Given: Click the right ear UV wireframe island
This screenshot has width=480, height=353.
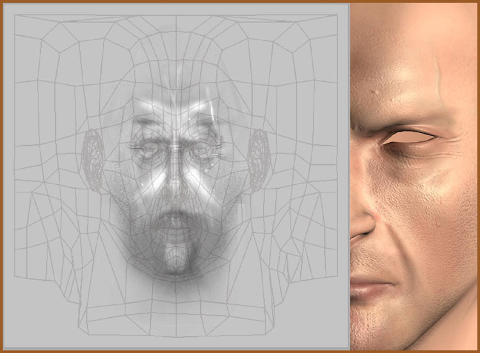Looking at the screenshot, I should tap(259, 159).
